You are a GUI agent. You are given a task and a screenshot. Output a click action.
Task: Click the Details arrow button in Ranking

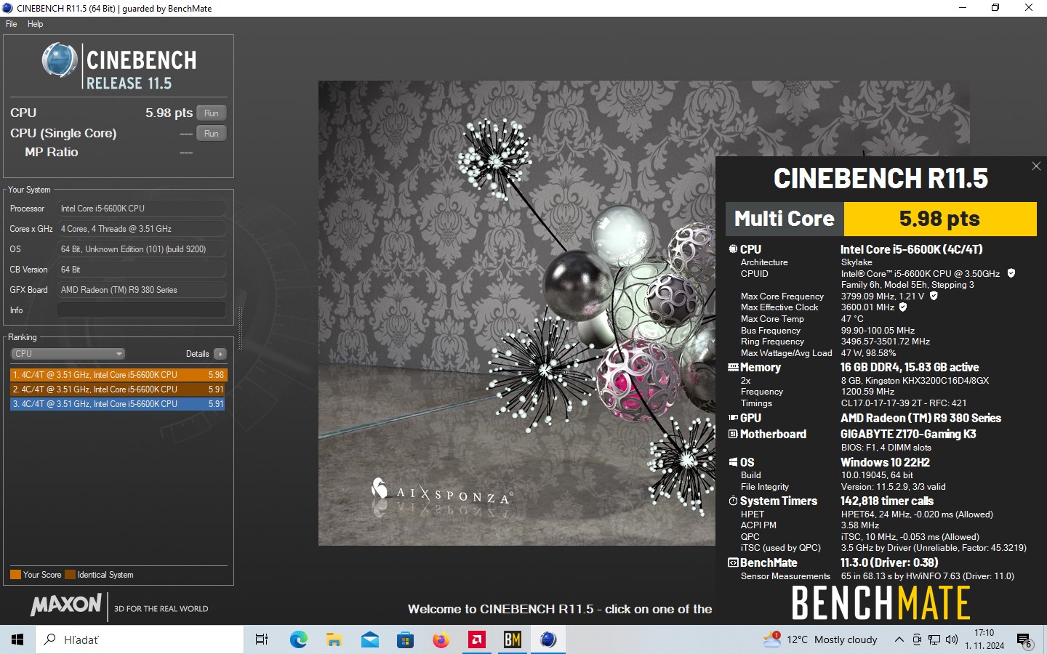(x=220, y=354)
